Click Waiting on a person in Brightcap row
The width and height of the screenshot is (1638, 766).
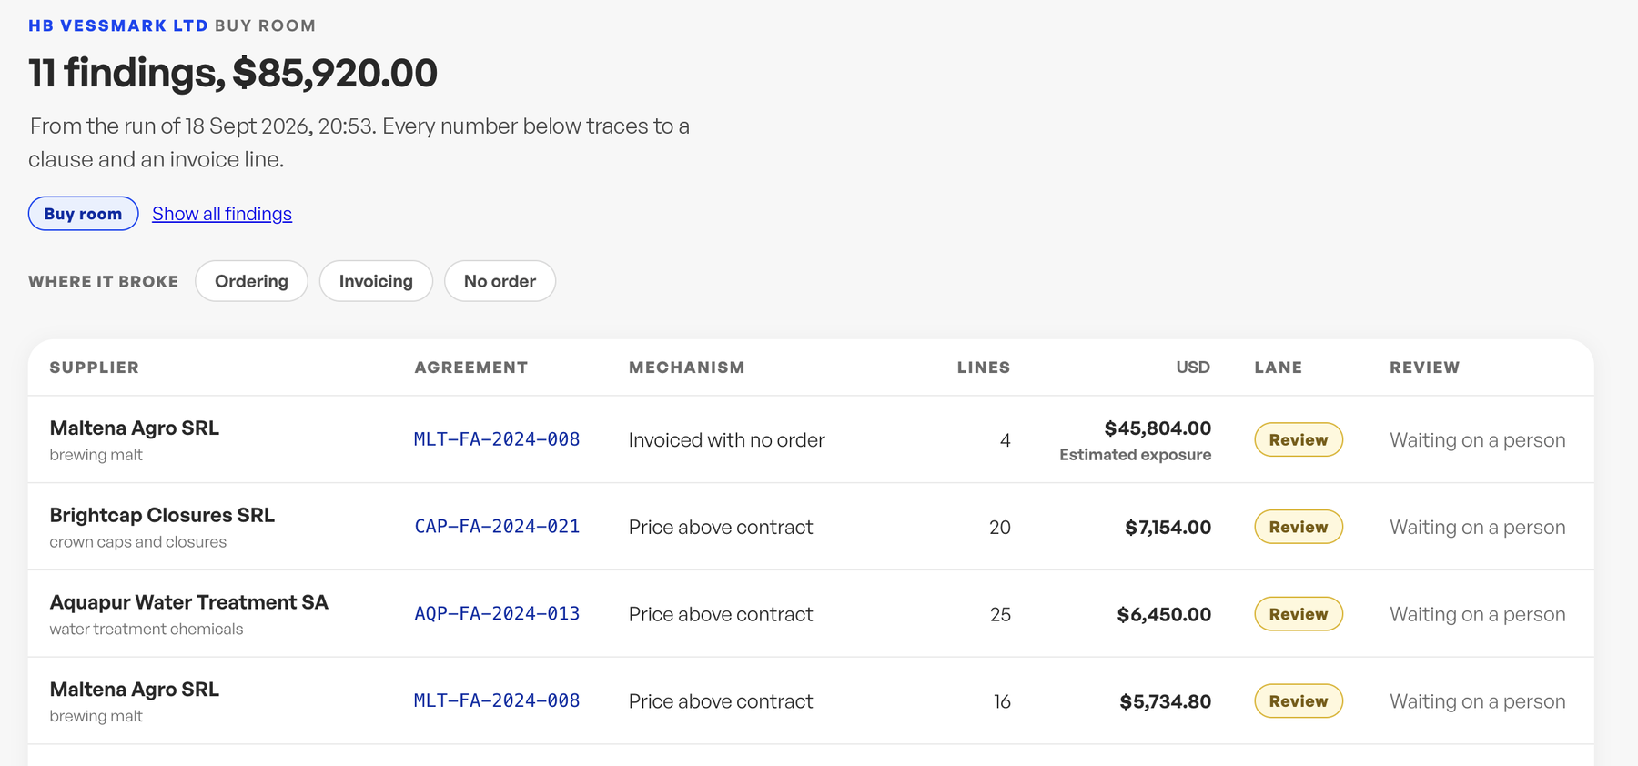(1478, 528)
